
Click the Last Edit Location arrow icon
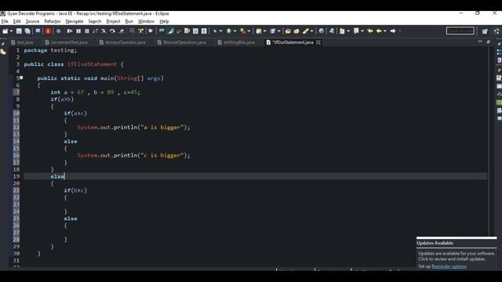(x=370, y=31)
